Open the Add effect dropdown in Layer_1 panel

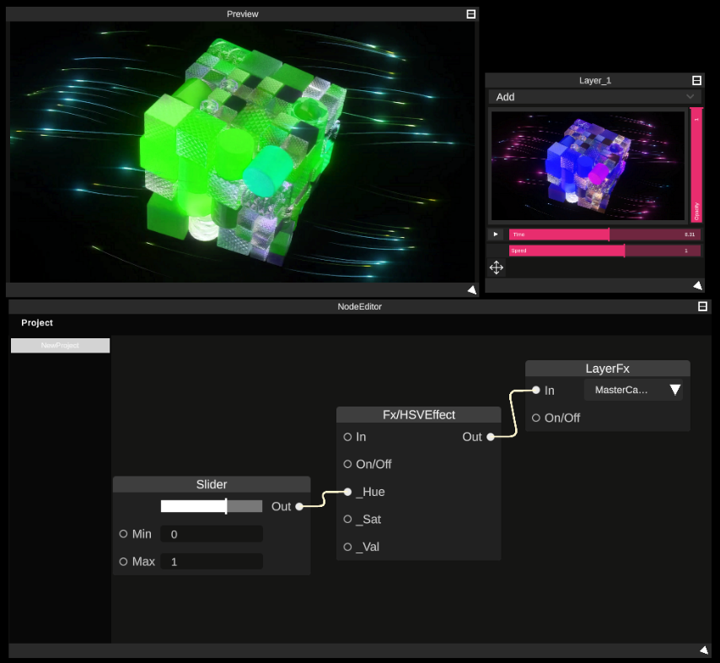[595, 97]
